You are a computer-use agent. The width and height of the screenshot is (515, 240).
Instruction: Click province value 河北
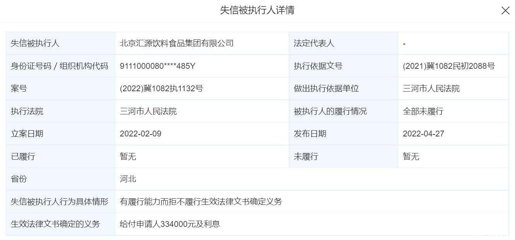pyautogui.click(x=128, y=179)
